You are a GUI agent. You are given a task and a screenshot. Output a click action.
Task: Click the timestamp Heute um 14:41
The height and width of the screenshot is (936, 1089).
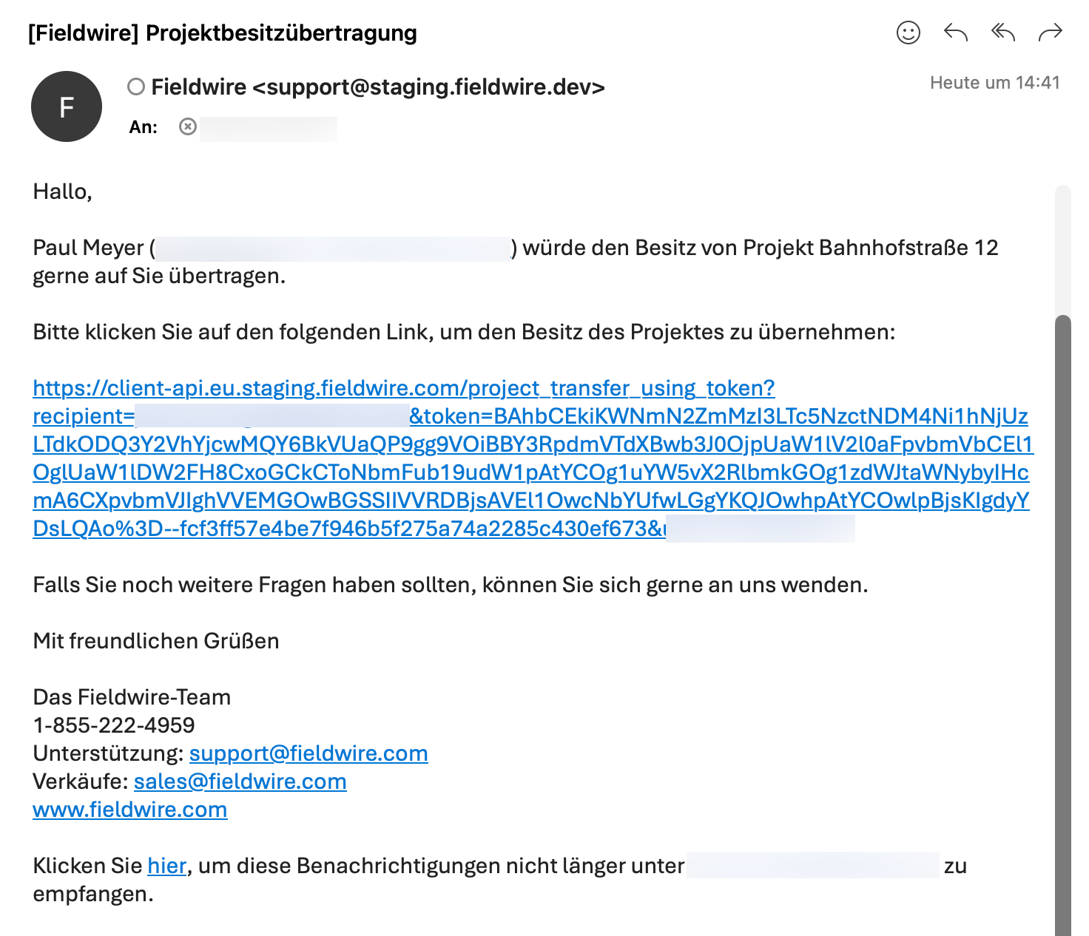(994, 83)
